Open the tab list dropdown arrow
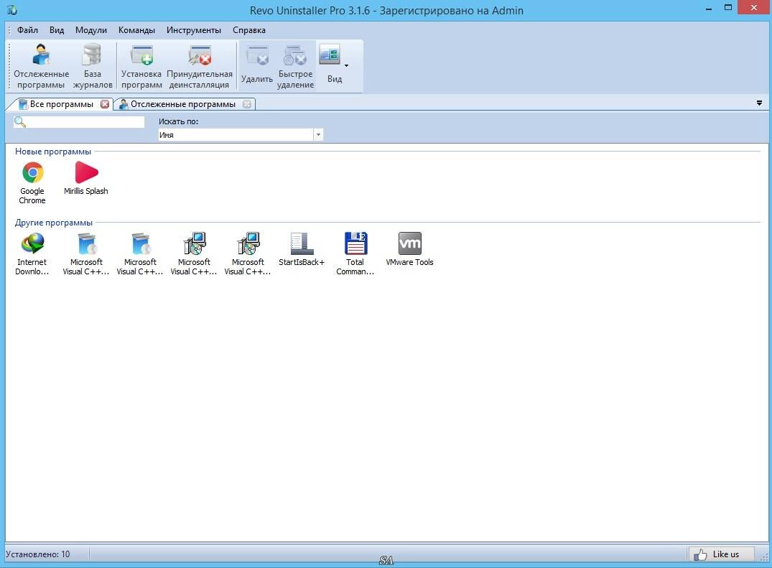This screenshot has height=568, width=772. pyautogui.click(x=759, y=103)
